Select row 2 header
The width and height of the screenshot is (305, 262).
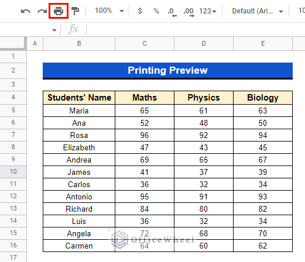[x=13, y=70]
